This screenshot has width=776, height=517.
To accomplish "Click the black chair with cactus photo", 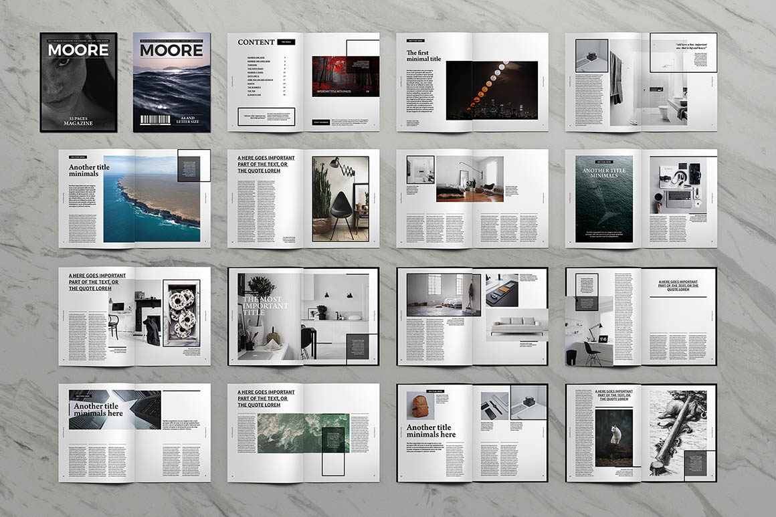I will pyautogui.click(x=341, y=199).
